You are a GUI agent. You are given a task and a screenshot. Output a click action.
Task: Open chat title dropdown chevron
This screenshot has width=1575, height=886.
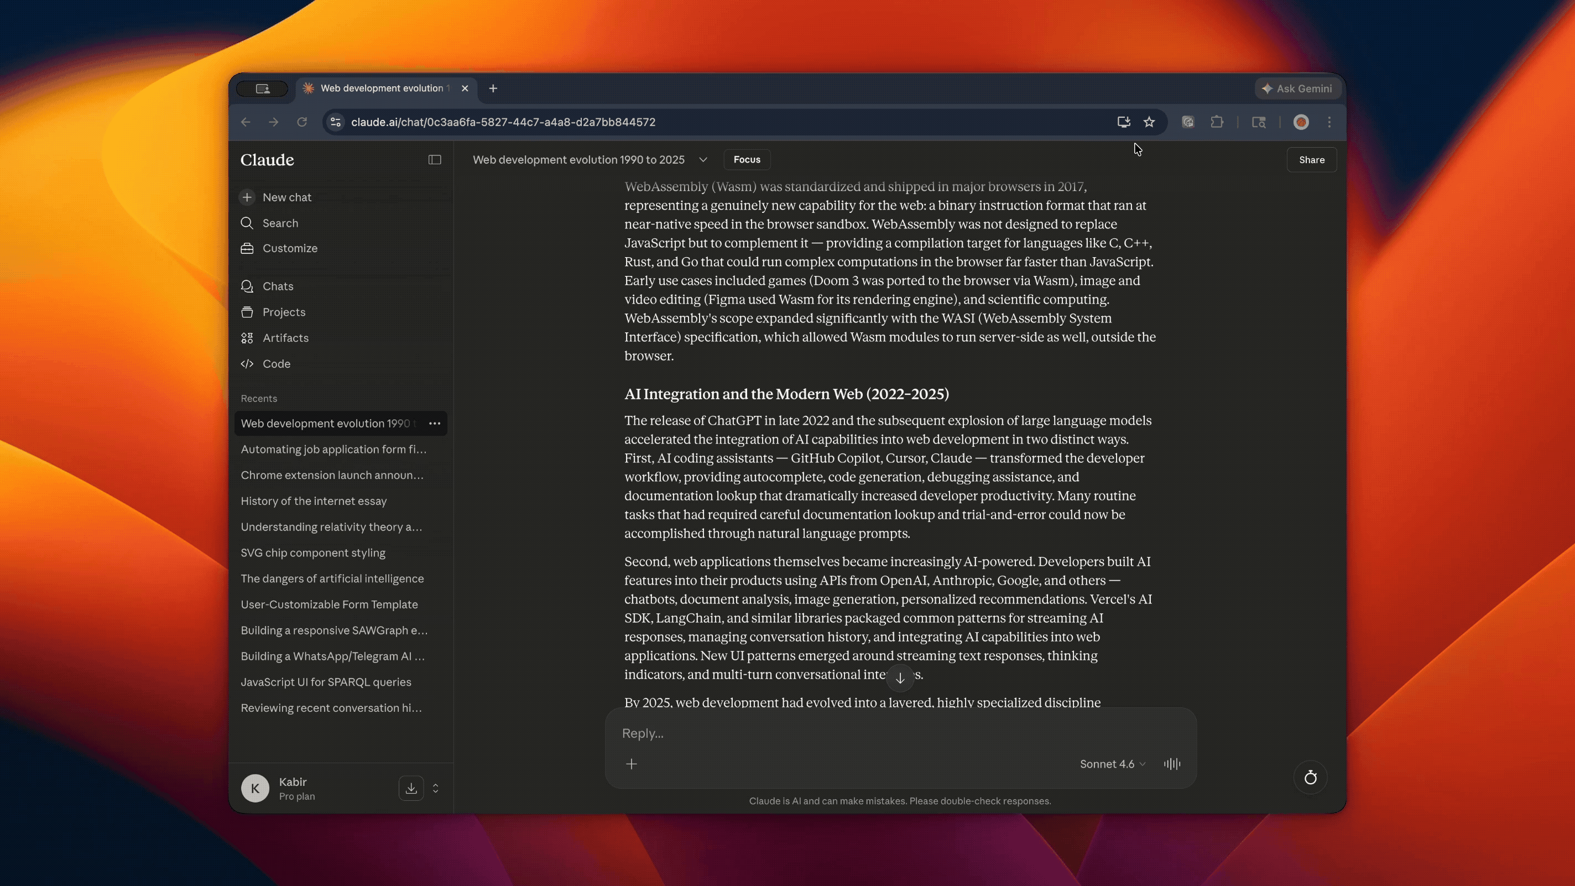coord(702,160)
